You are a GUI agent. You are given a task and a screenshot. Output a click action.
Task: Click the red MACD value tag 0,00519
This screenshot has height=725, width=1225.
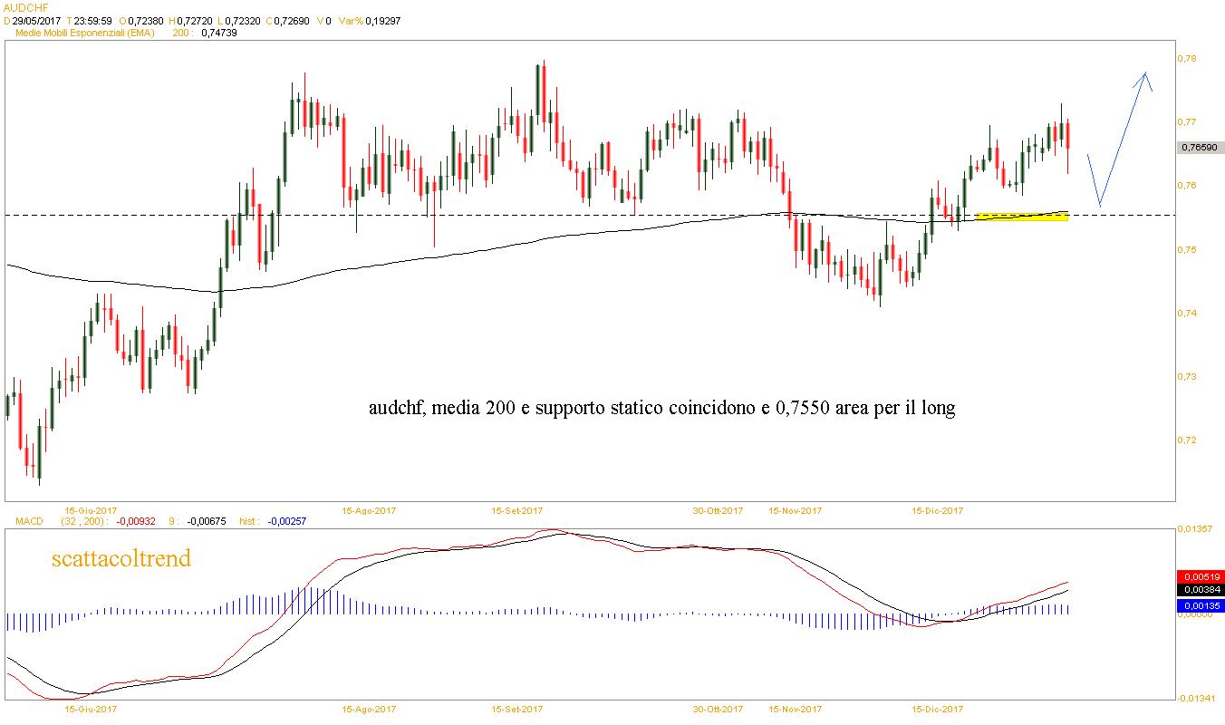click(x=1200, y=576)
